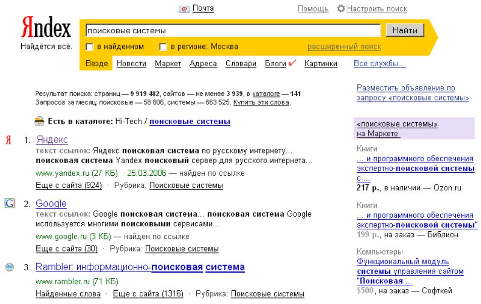The width and height of the screenshot is (481, 304).
Task: Open the 217 р. Ozon.ru book listing link
Action: point(415,168)
